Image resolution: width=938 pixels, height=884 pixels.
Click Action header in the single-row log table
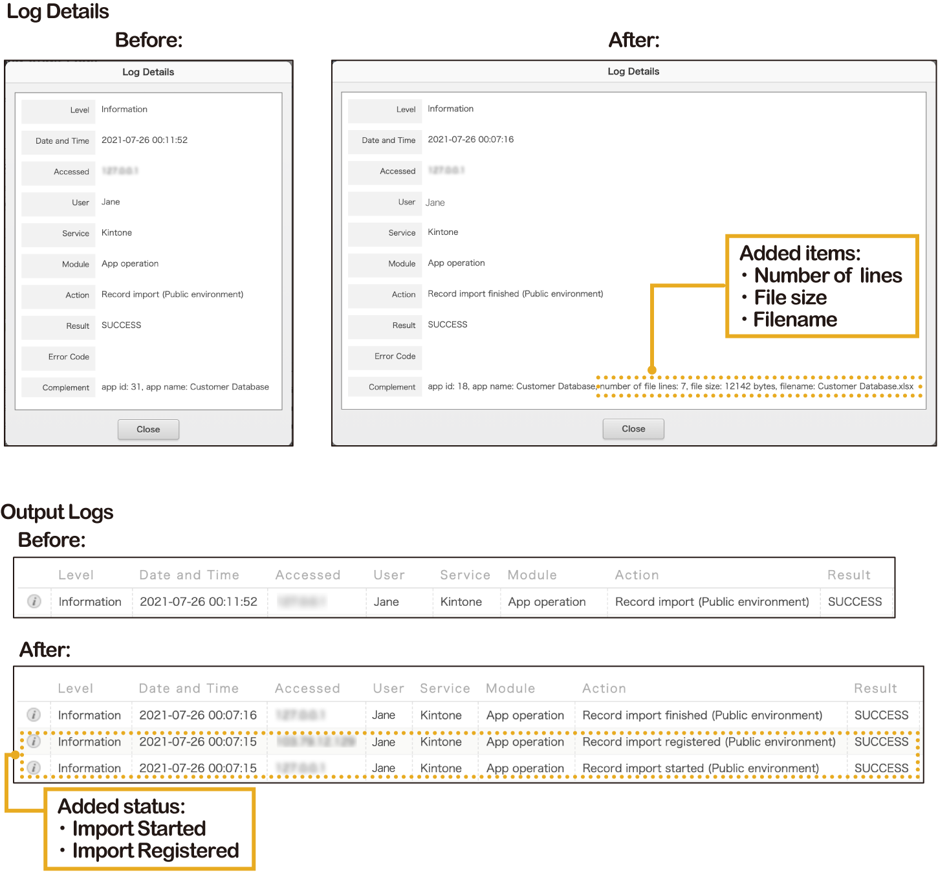tap(637, 575)
